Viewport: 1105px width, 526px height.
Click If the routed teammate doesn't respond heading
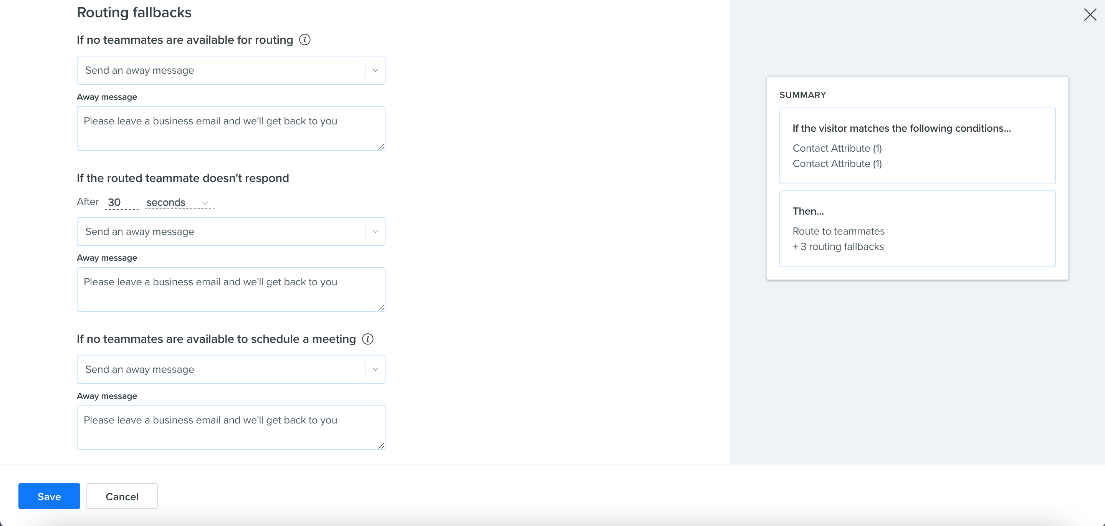pyautogui.click(x=183, y=178)
